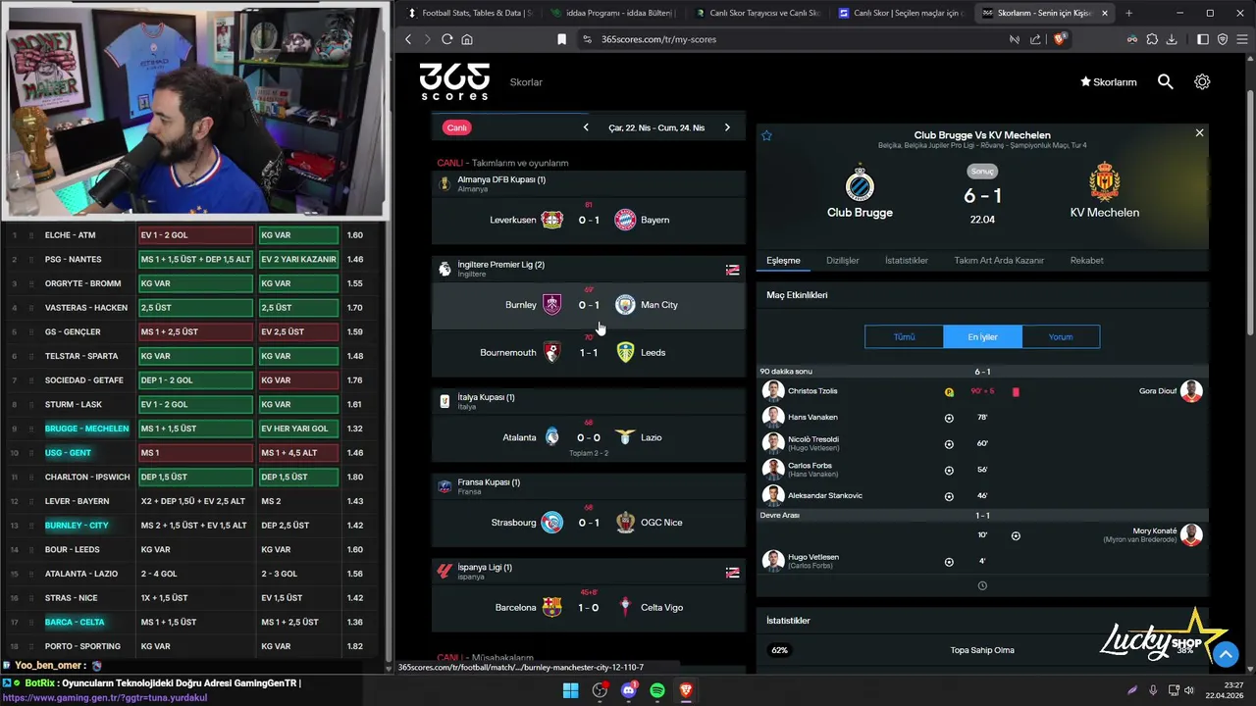Toggle the browser sidebar panel

pyautogui.click(x=1203, y=39)
